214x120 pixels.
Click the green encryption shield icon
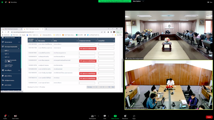pyautogui.click(x=2, y=2)
